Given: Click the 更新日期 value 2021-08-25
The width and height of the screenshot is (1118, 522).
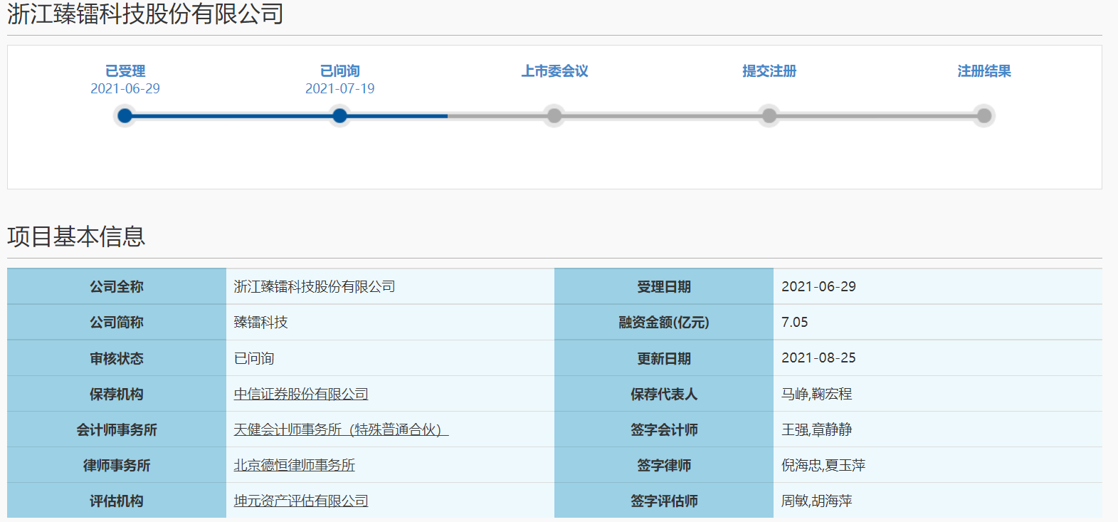Looking at the screenshot, I should point(818,357).
